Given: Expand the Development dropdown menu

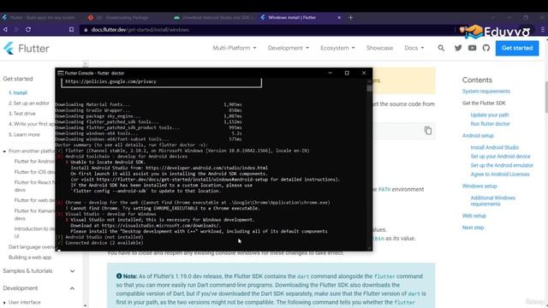Looking at the screenshot, I should coord(289,48).
